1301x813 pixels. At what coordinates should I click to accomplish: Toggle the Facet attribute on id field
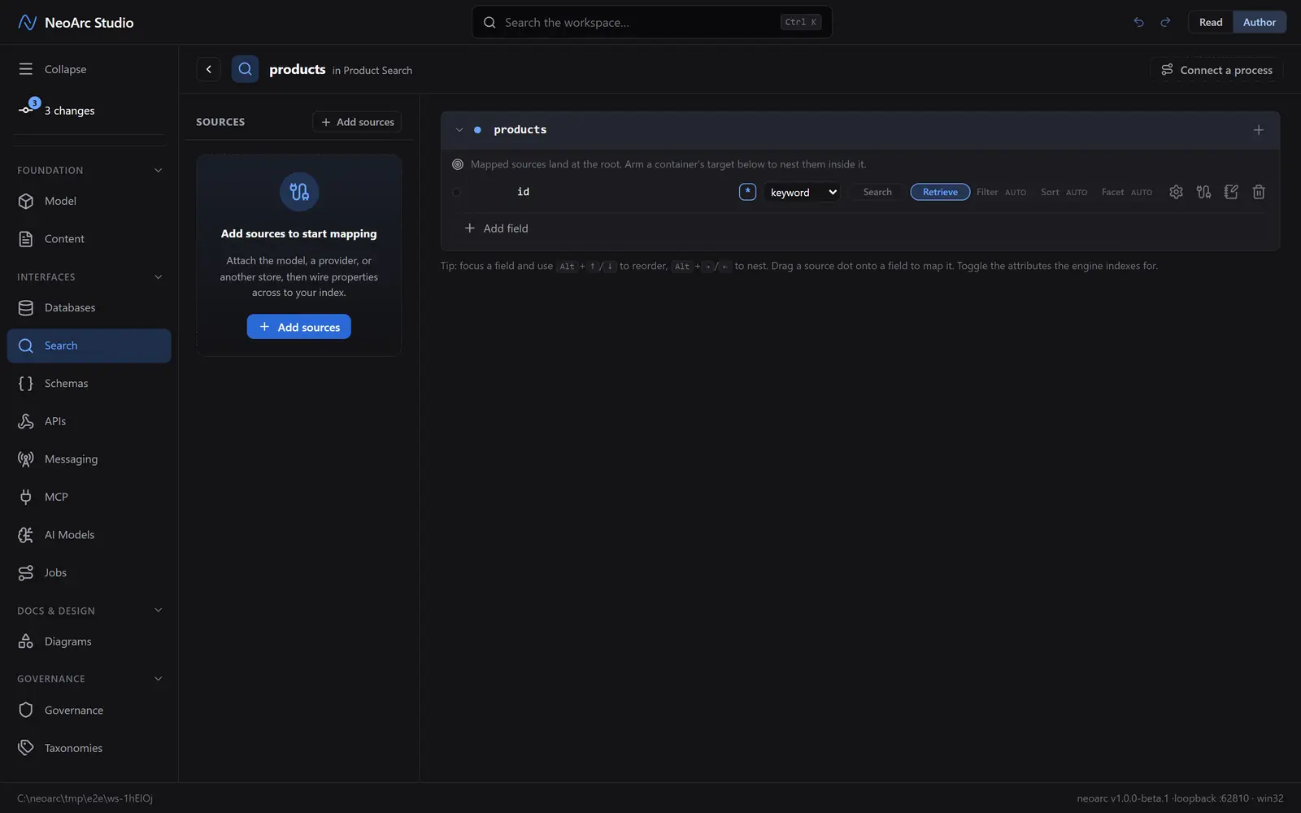[x=1126, y=192]
